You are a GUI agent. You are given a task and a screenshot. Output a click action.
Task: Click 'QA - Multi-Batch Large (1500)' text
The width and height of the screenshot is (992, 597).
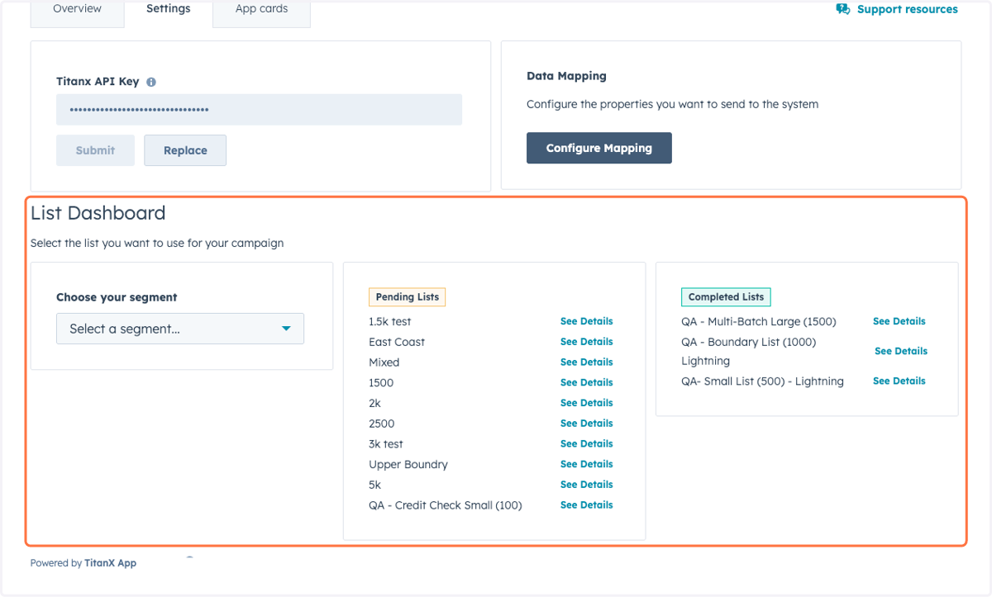pyautogui.click(x=759, y=321)
